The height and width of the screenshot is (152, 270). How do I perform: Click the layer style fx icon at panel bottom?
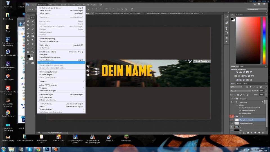pos(244,133)
